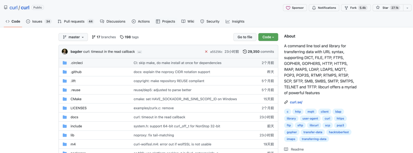
Task: Fork the repository with Fork button
Action: coord(356,8)
